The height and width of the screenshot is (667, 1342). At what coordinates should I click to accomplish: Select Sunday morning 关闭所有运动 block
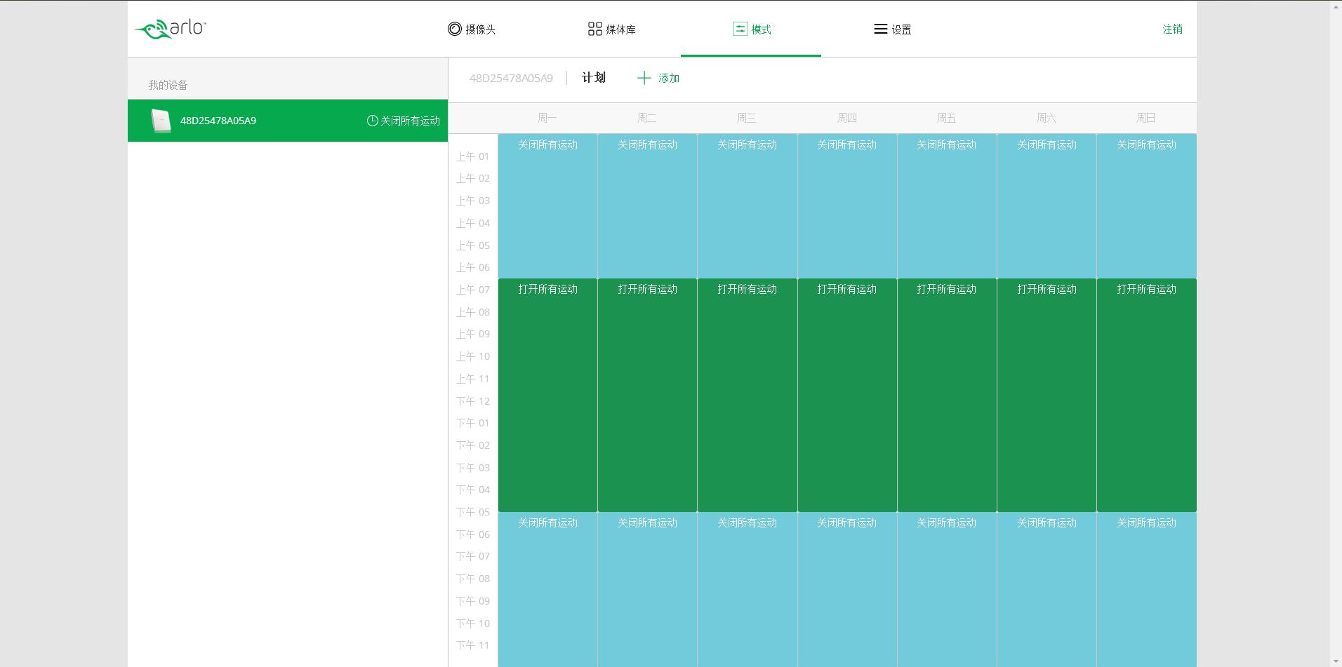click(1147, 206)
